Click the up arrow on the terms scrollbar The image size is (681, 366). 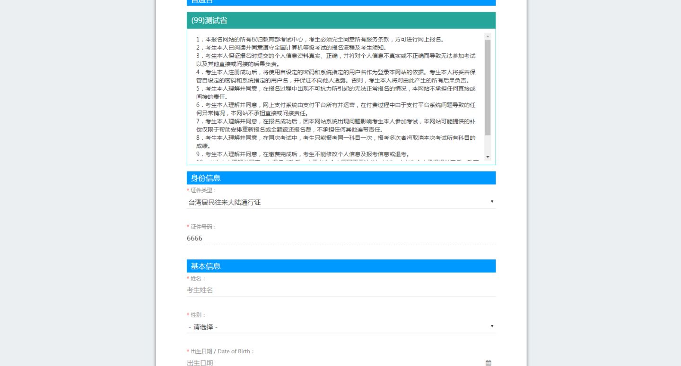click(x=487, y=35)
